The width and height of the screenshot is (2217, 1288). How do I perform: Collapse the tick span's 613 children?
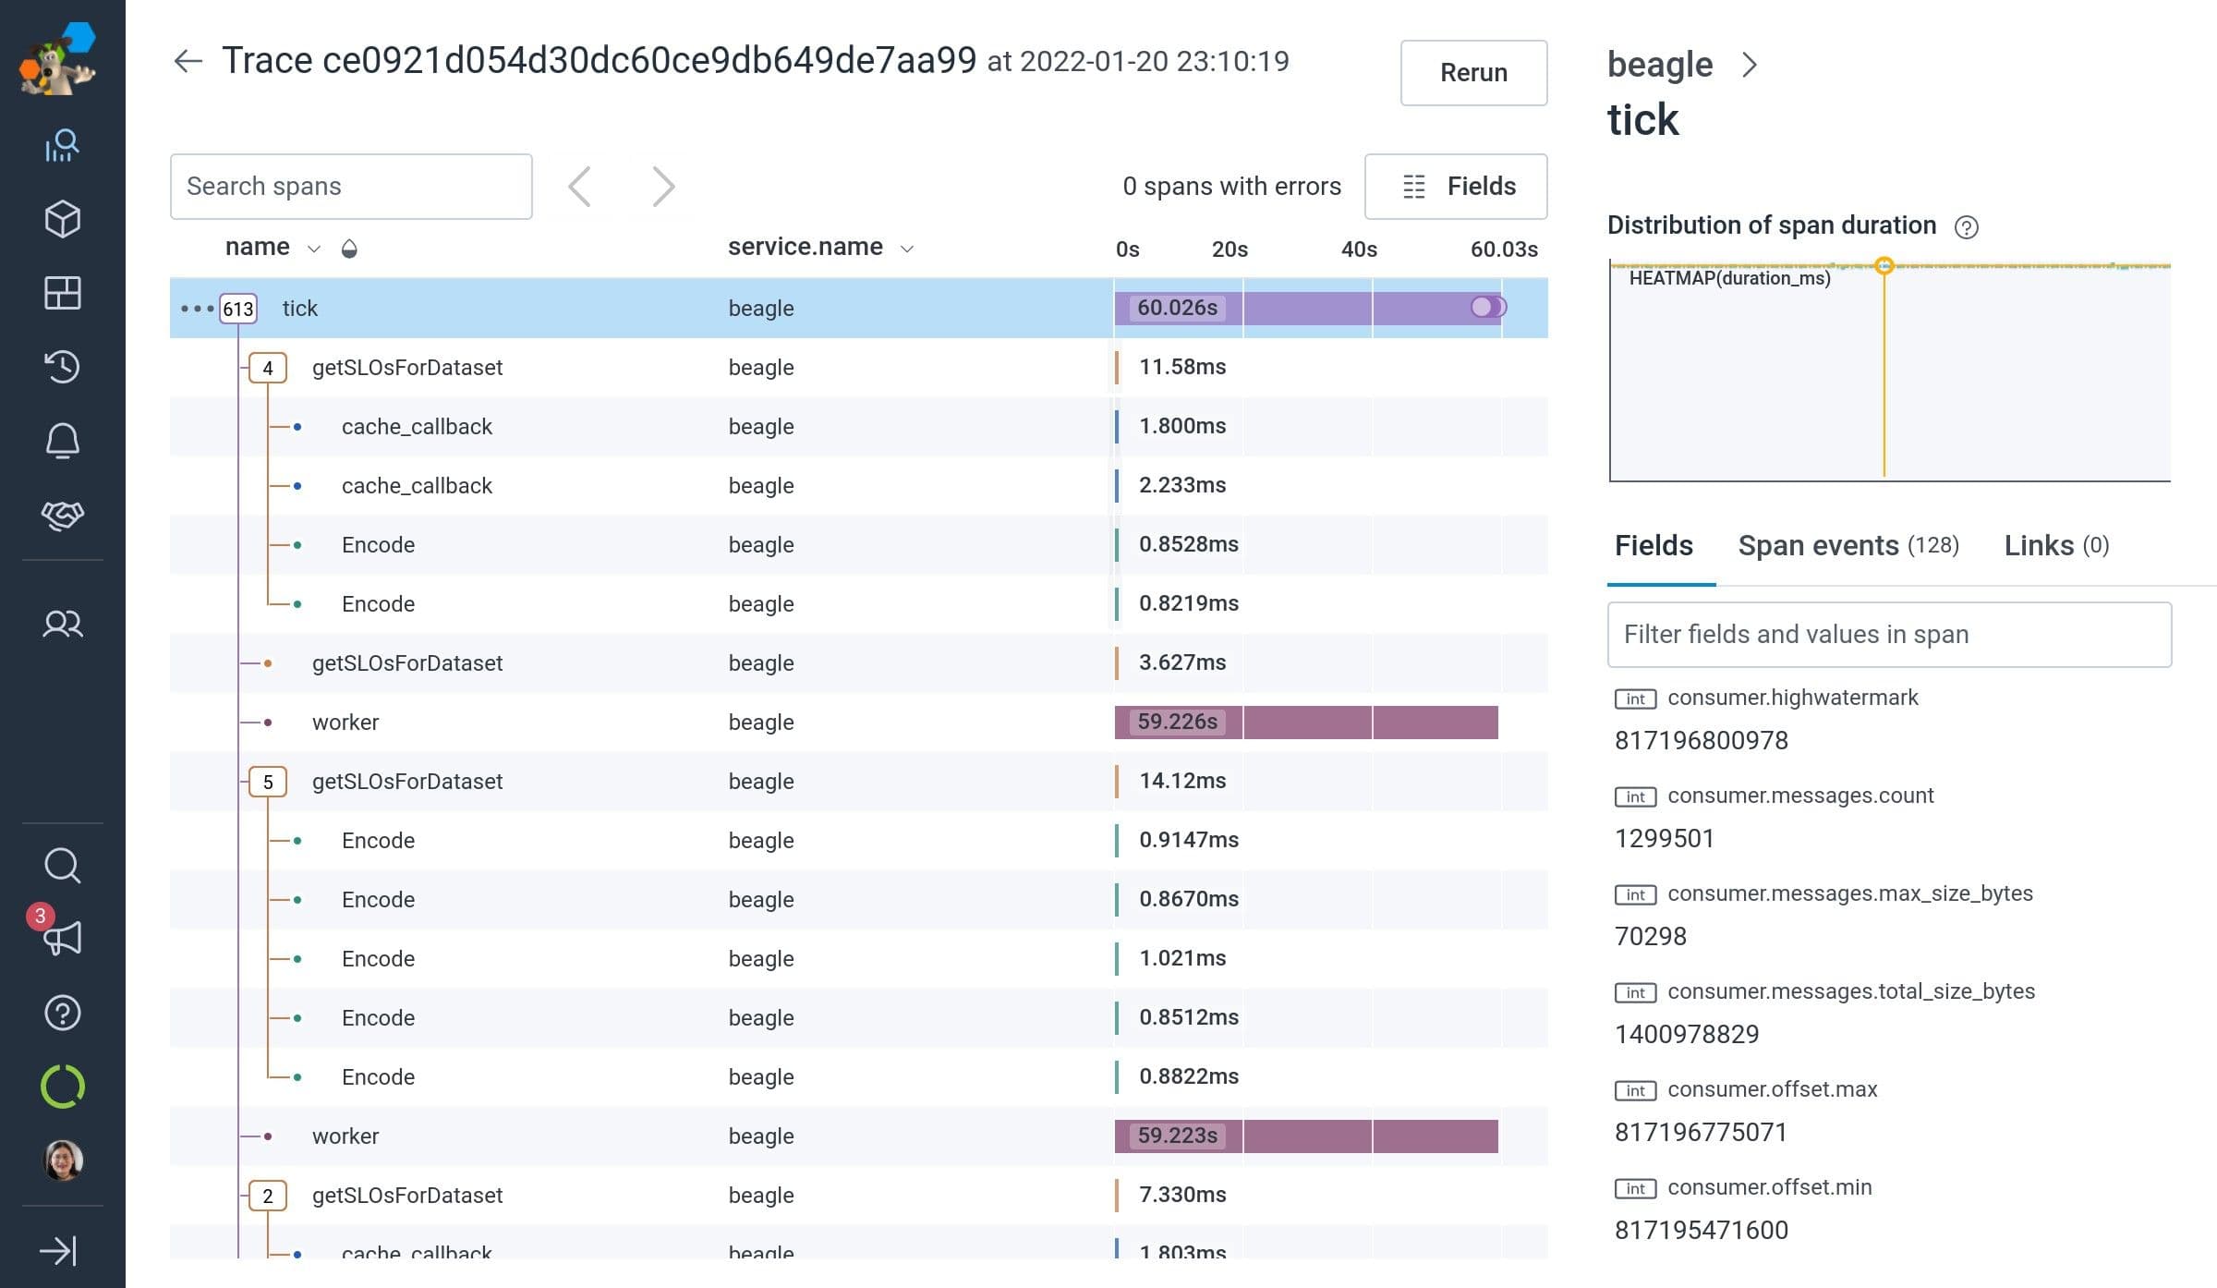(x=237, y=309)
